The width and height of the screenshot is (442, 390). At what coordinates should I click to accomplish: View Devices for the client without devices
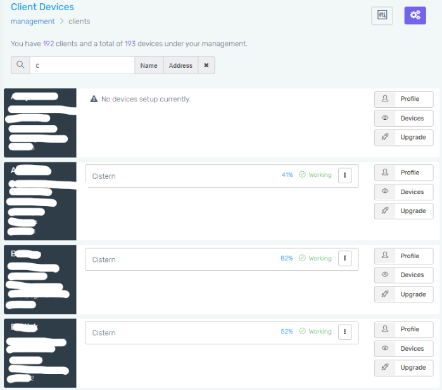point(403,118)
